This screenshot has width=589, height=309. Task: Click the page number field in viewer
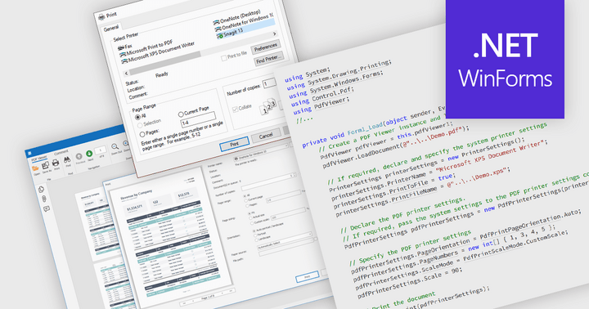point(101,150)
